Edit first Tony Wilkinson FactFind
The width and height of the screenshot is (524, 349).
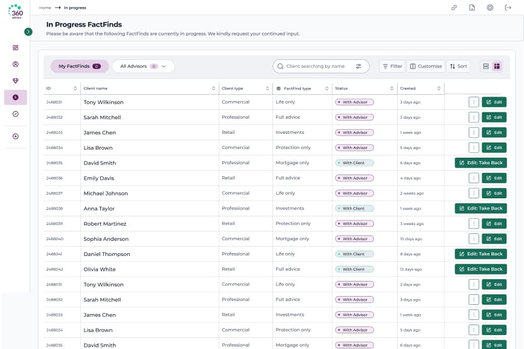(x=494, y=102)
